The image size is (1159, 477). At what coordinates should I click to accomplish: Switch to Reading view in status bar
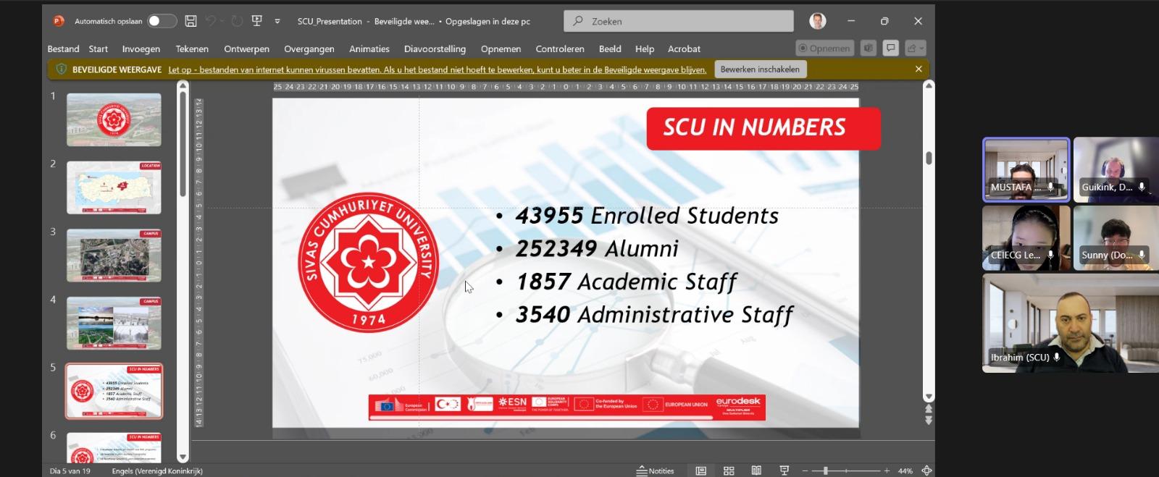click(756, 470)
